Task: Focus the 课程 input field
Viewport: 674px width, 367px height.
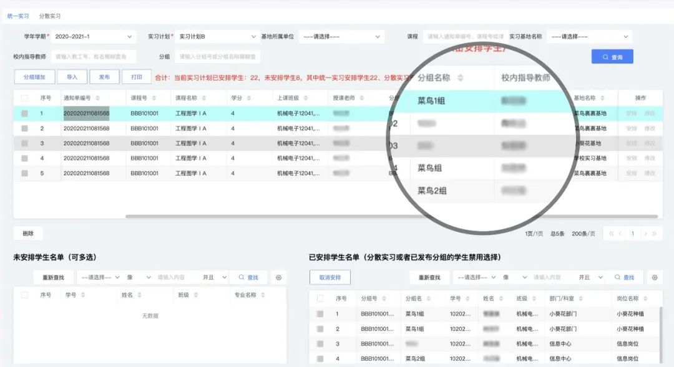Action: [465, 37]
